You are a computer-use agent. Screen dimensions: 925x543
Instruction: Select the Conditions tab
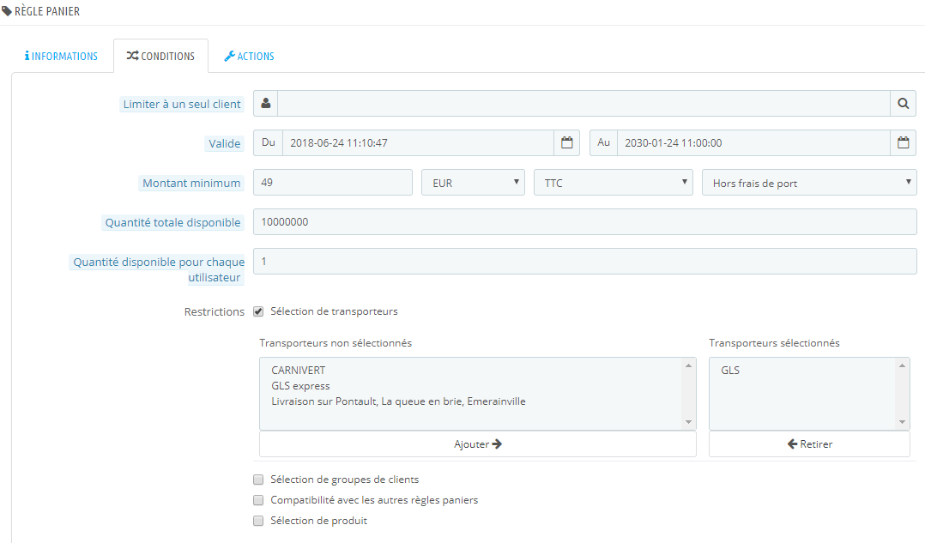coord(160,56)
